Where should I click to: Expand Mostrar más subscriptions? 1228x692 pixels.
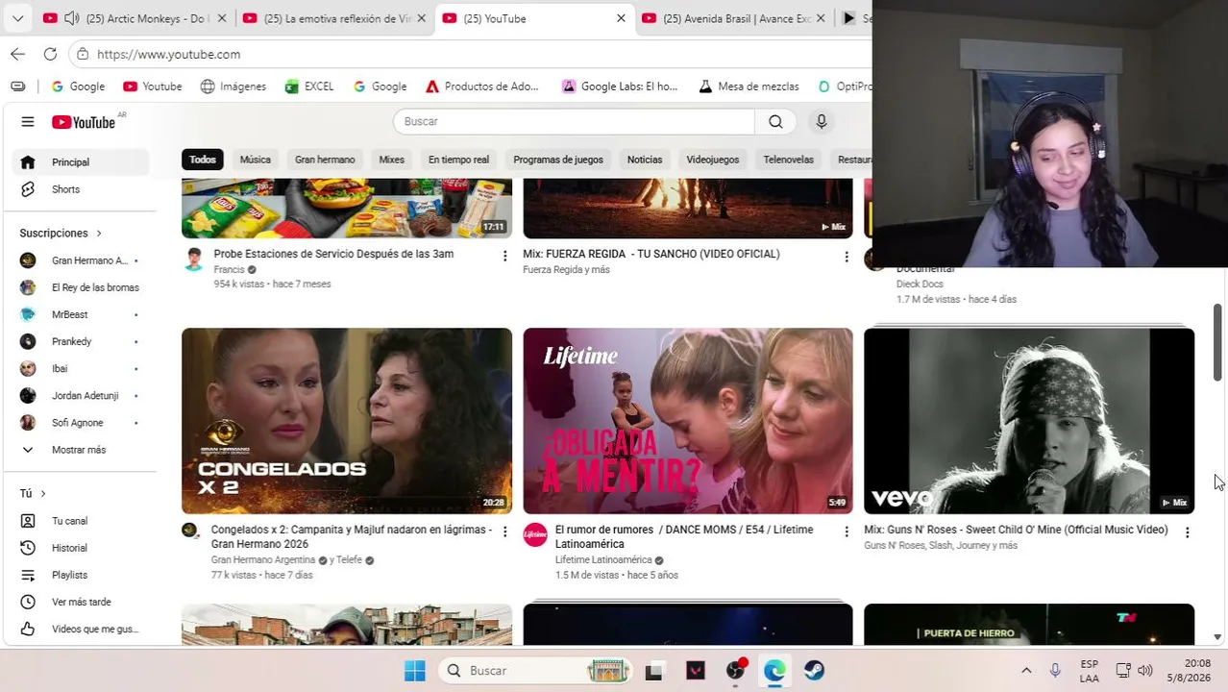pos(81,450)
